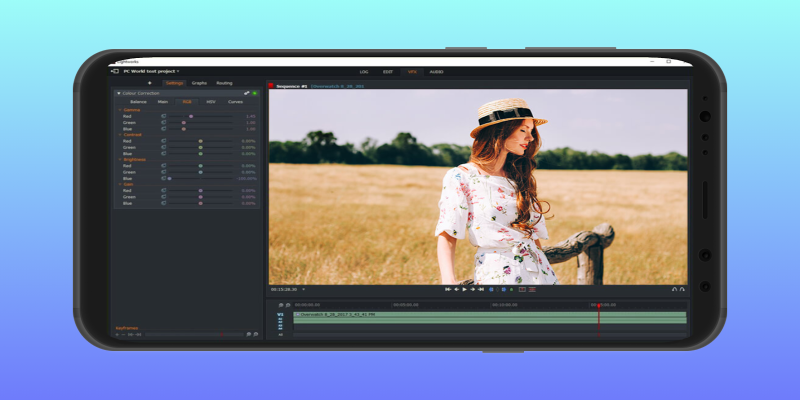This screenshot has width=800, height=400.
Task: Jump to the end of the sequence
Action: pyautogui.click(x=480, y=289)
